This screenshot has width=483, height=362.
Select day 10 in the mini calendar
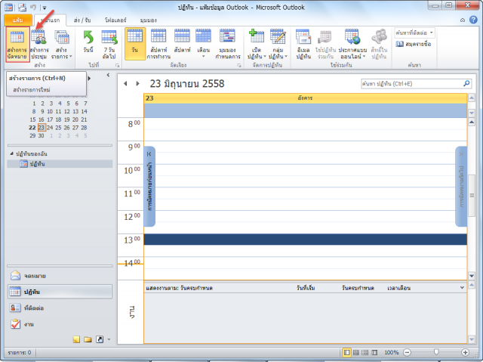(50, 111)
